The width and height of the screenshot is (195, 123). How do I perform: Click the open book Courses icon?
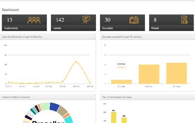[134, 20]
